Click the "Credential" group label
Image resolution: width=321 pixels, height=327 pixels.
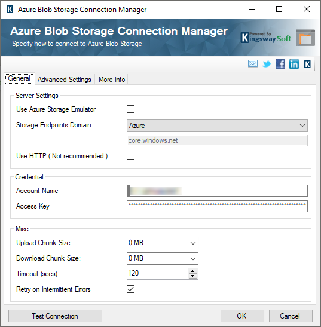click(x=29, y=177)
